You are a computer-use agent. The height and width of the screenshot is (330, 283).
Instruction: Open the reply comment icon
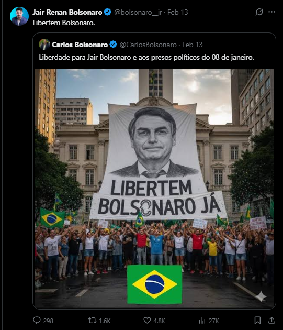[37, 320]
